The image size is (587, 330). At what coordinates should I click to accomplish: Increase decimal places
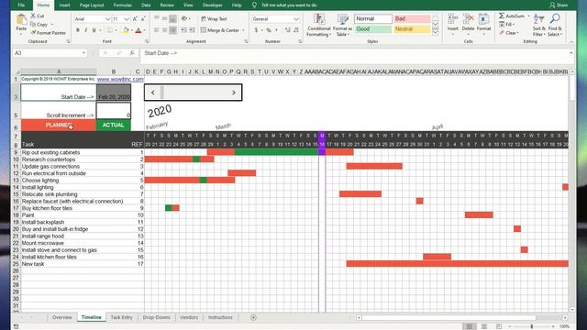coord(287,30)
